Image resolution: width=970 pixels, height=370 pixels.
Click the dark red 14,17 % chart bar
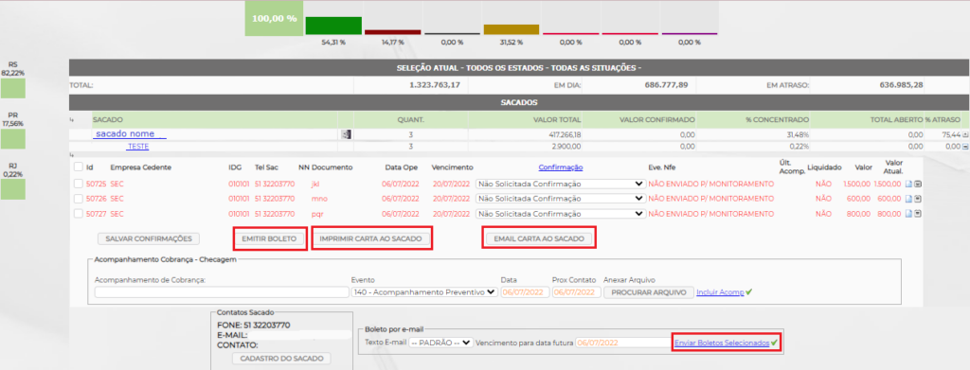pyautogui.click(x=393, y=31)
